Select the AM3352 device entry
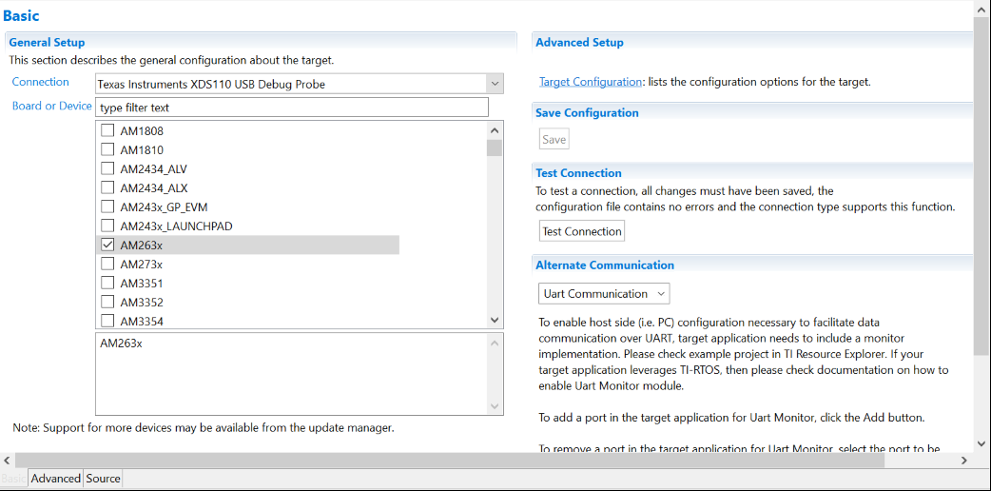 (x=141, y=303)
